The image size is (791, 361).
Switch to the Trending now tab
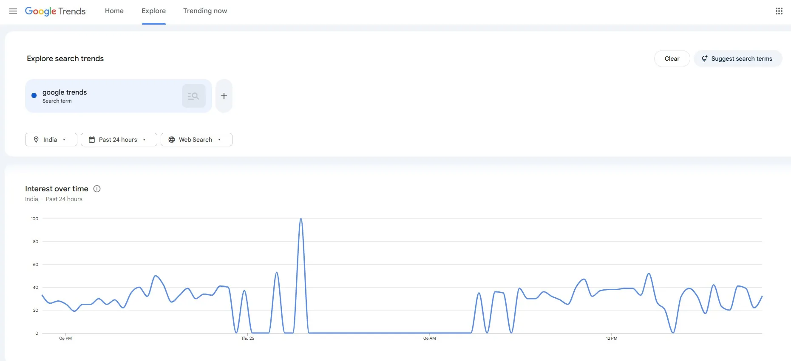point(205,11)
